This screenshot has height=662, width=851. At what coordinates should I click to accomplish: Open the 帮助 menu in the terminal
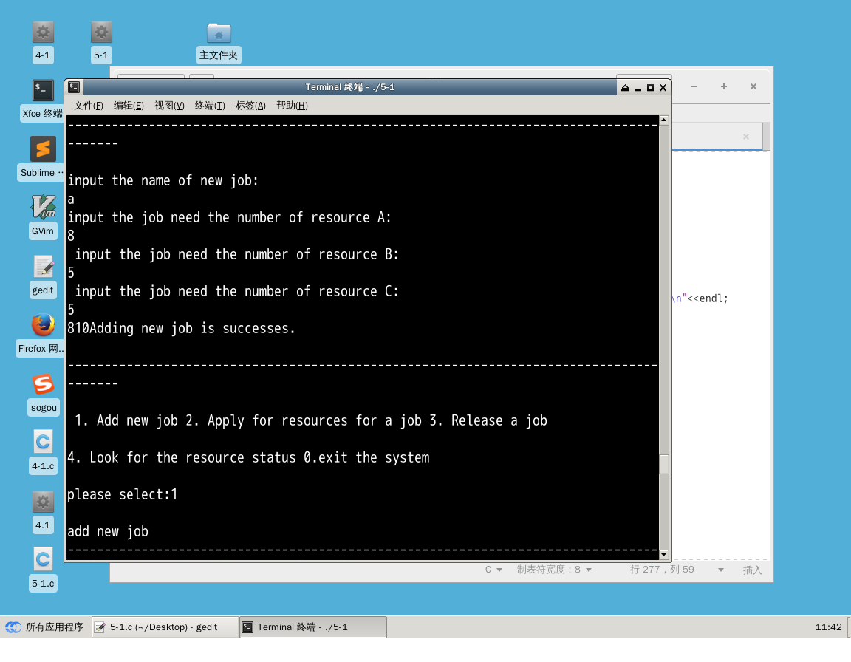(292, 105)
